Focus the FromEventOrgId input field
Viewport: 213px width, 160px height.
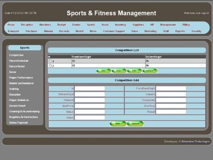click(x=171, y=88)
